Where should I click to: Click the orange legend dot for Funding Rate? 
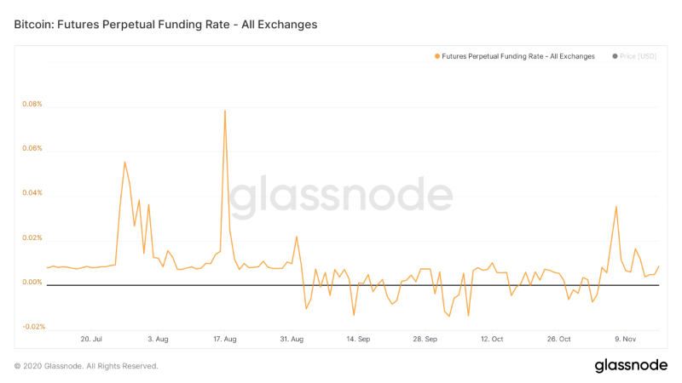click(437, 56)
